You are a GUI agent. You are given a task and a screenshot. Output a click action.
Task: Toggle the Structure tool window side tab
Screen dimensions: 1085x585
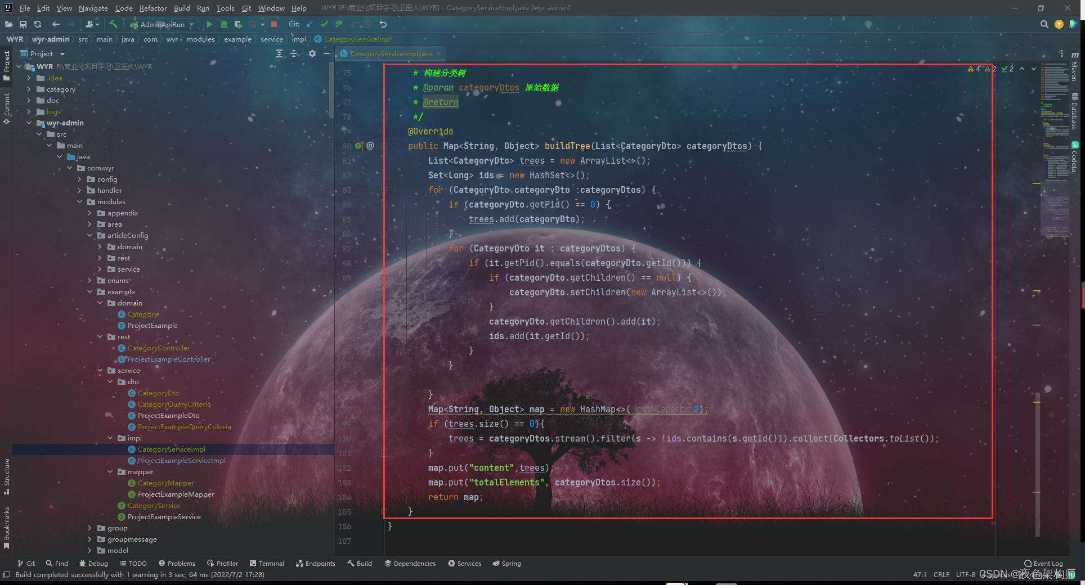[x=7, y=476]
